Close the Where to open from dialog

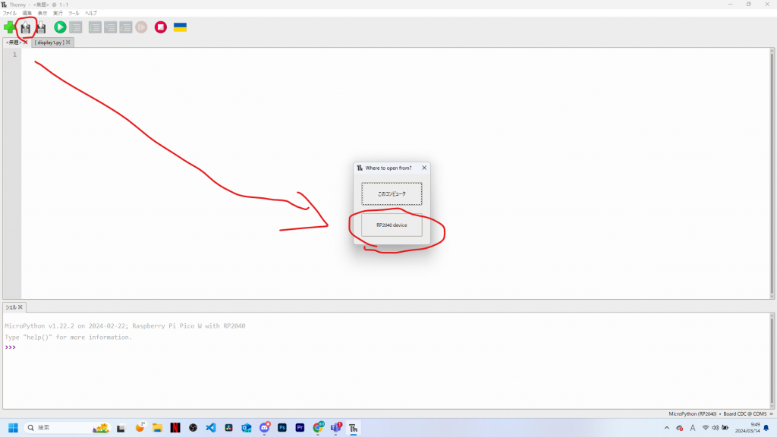[424, 168]
